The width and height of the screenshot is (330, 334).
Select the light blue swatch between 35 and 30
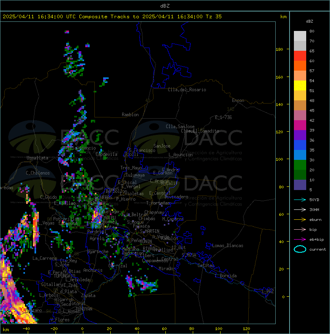click(300, 155)
